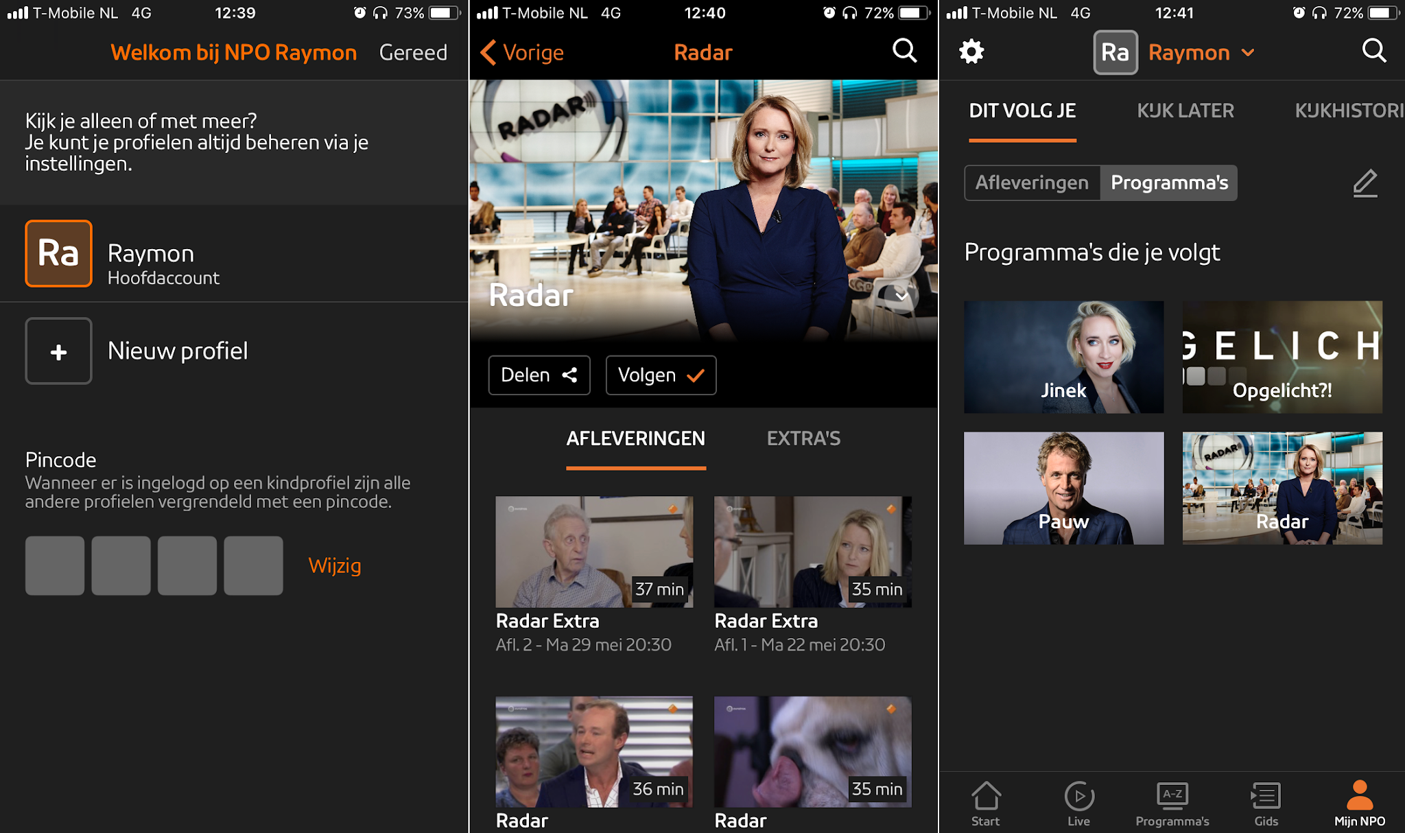Screen dimensions: 1405x833
Task: Expand Raymon profile dropdown chevron
Action: (1248, 53)
